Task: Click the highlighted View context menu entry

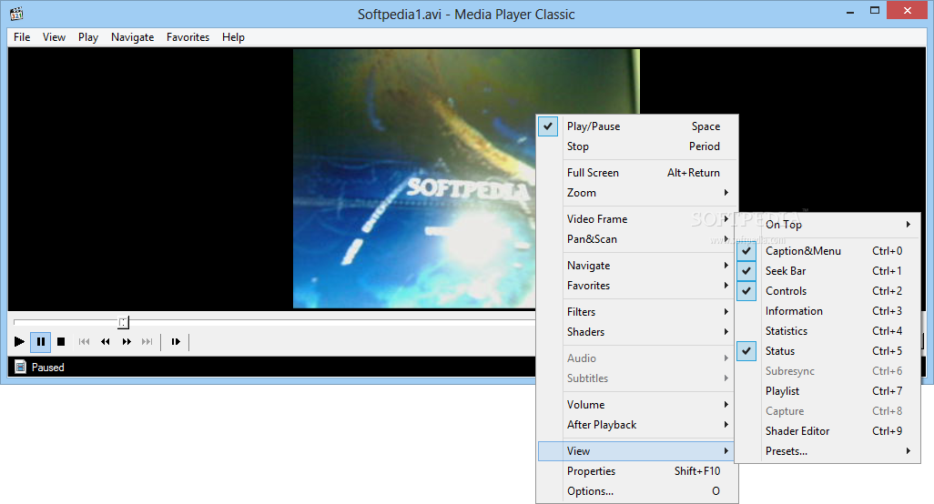Action: (x=637, y=451)
